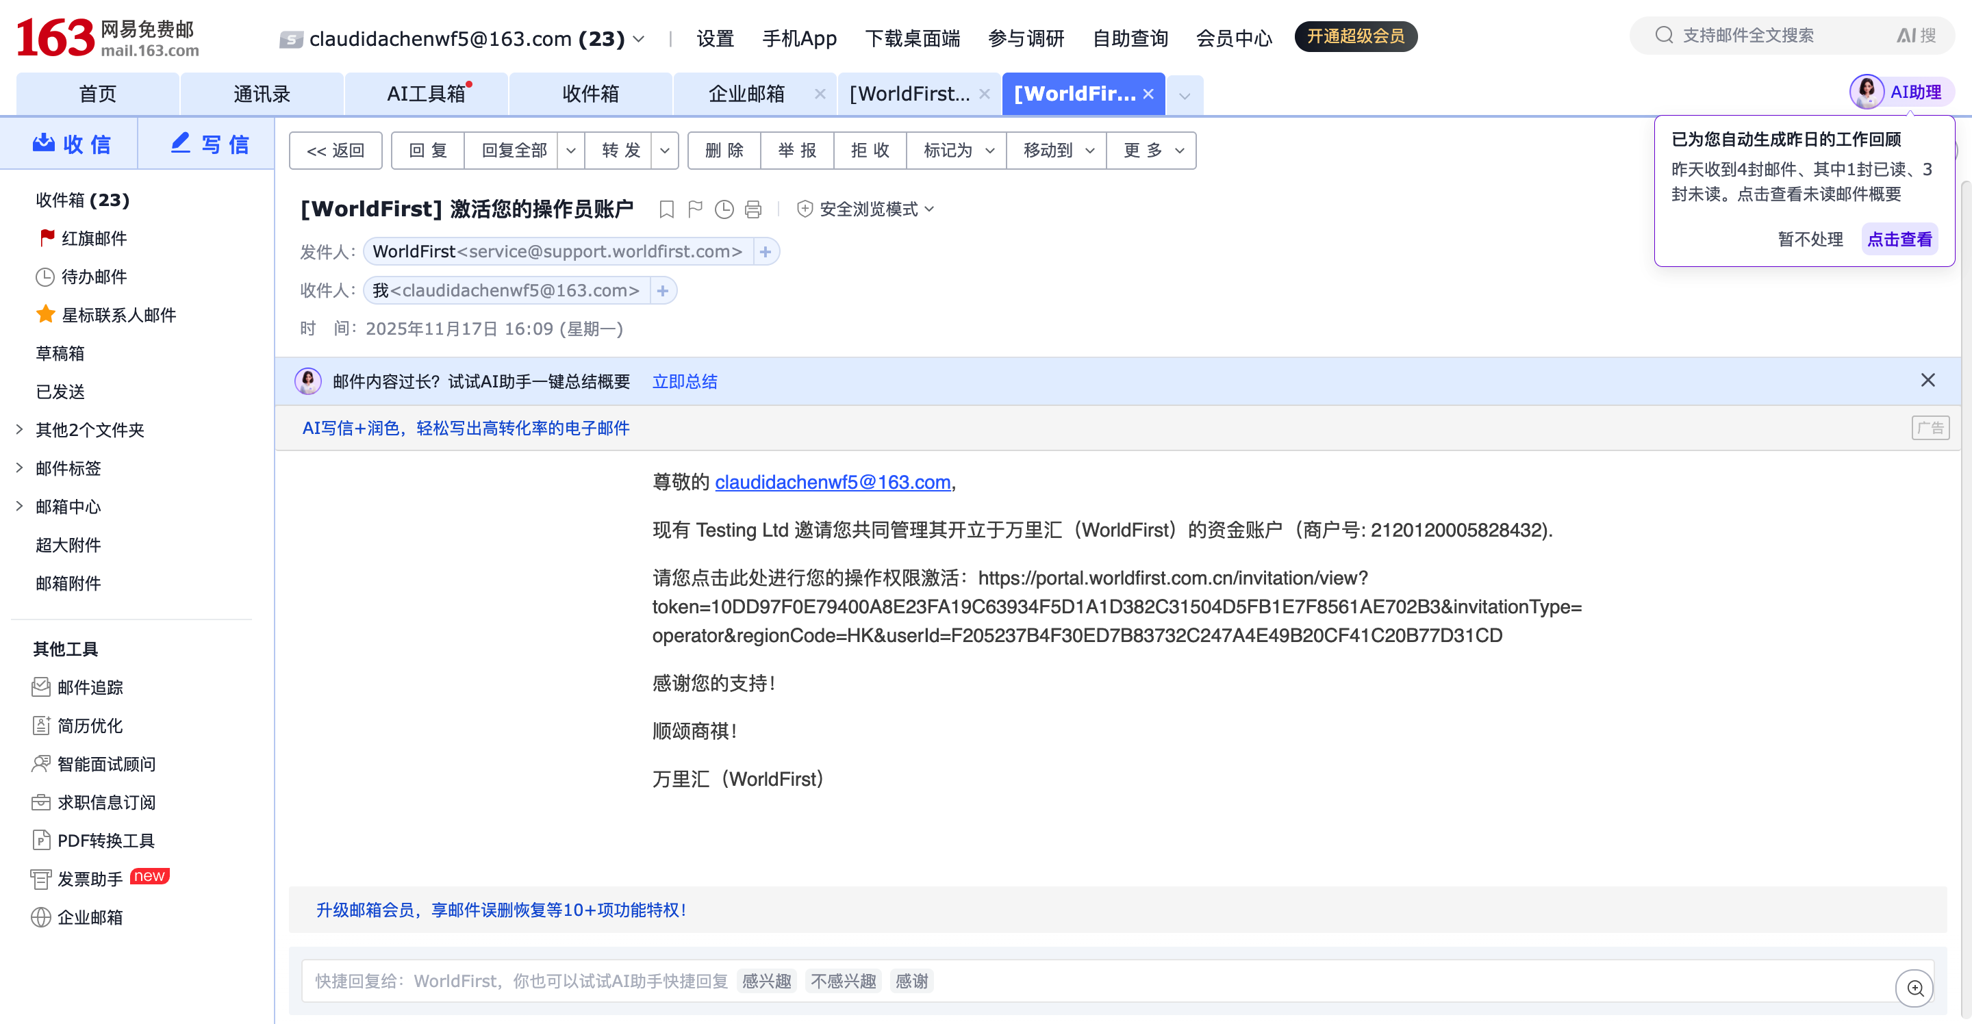Open the 智能面试顾问 interview advisor tool
Screen dimensions: 1972x1024
[93, 764]
